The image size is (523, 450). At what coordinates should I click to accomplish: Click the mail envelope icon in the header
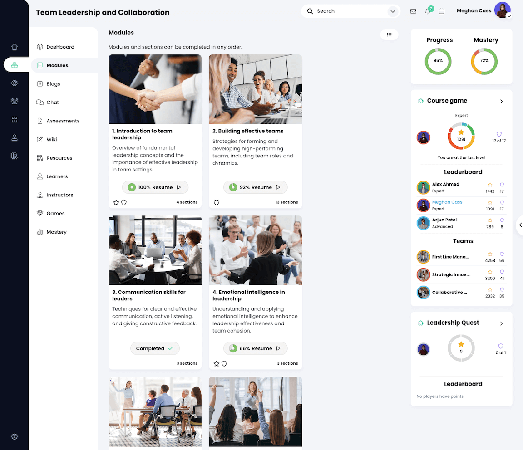(413, 10)
